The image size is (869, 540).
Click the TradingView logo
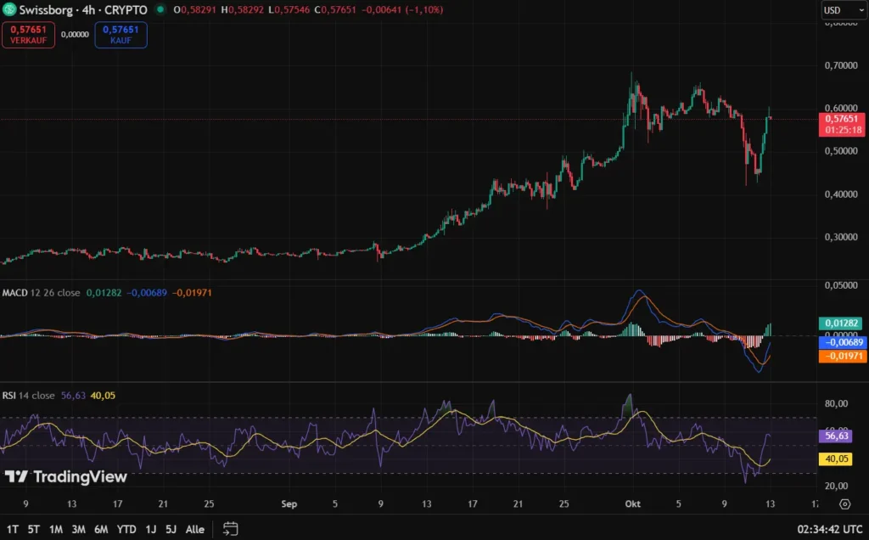[65, 477]
